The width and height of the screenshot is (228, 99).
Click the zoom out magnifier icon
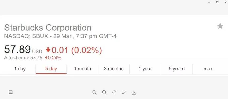point(104,92)
